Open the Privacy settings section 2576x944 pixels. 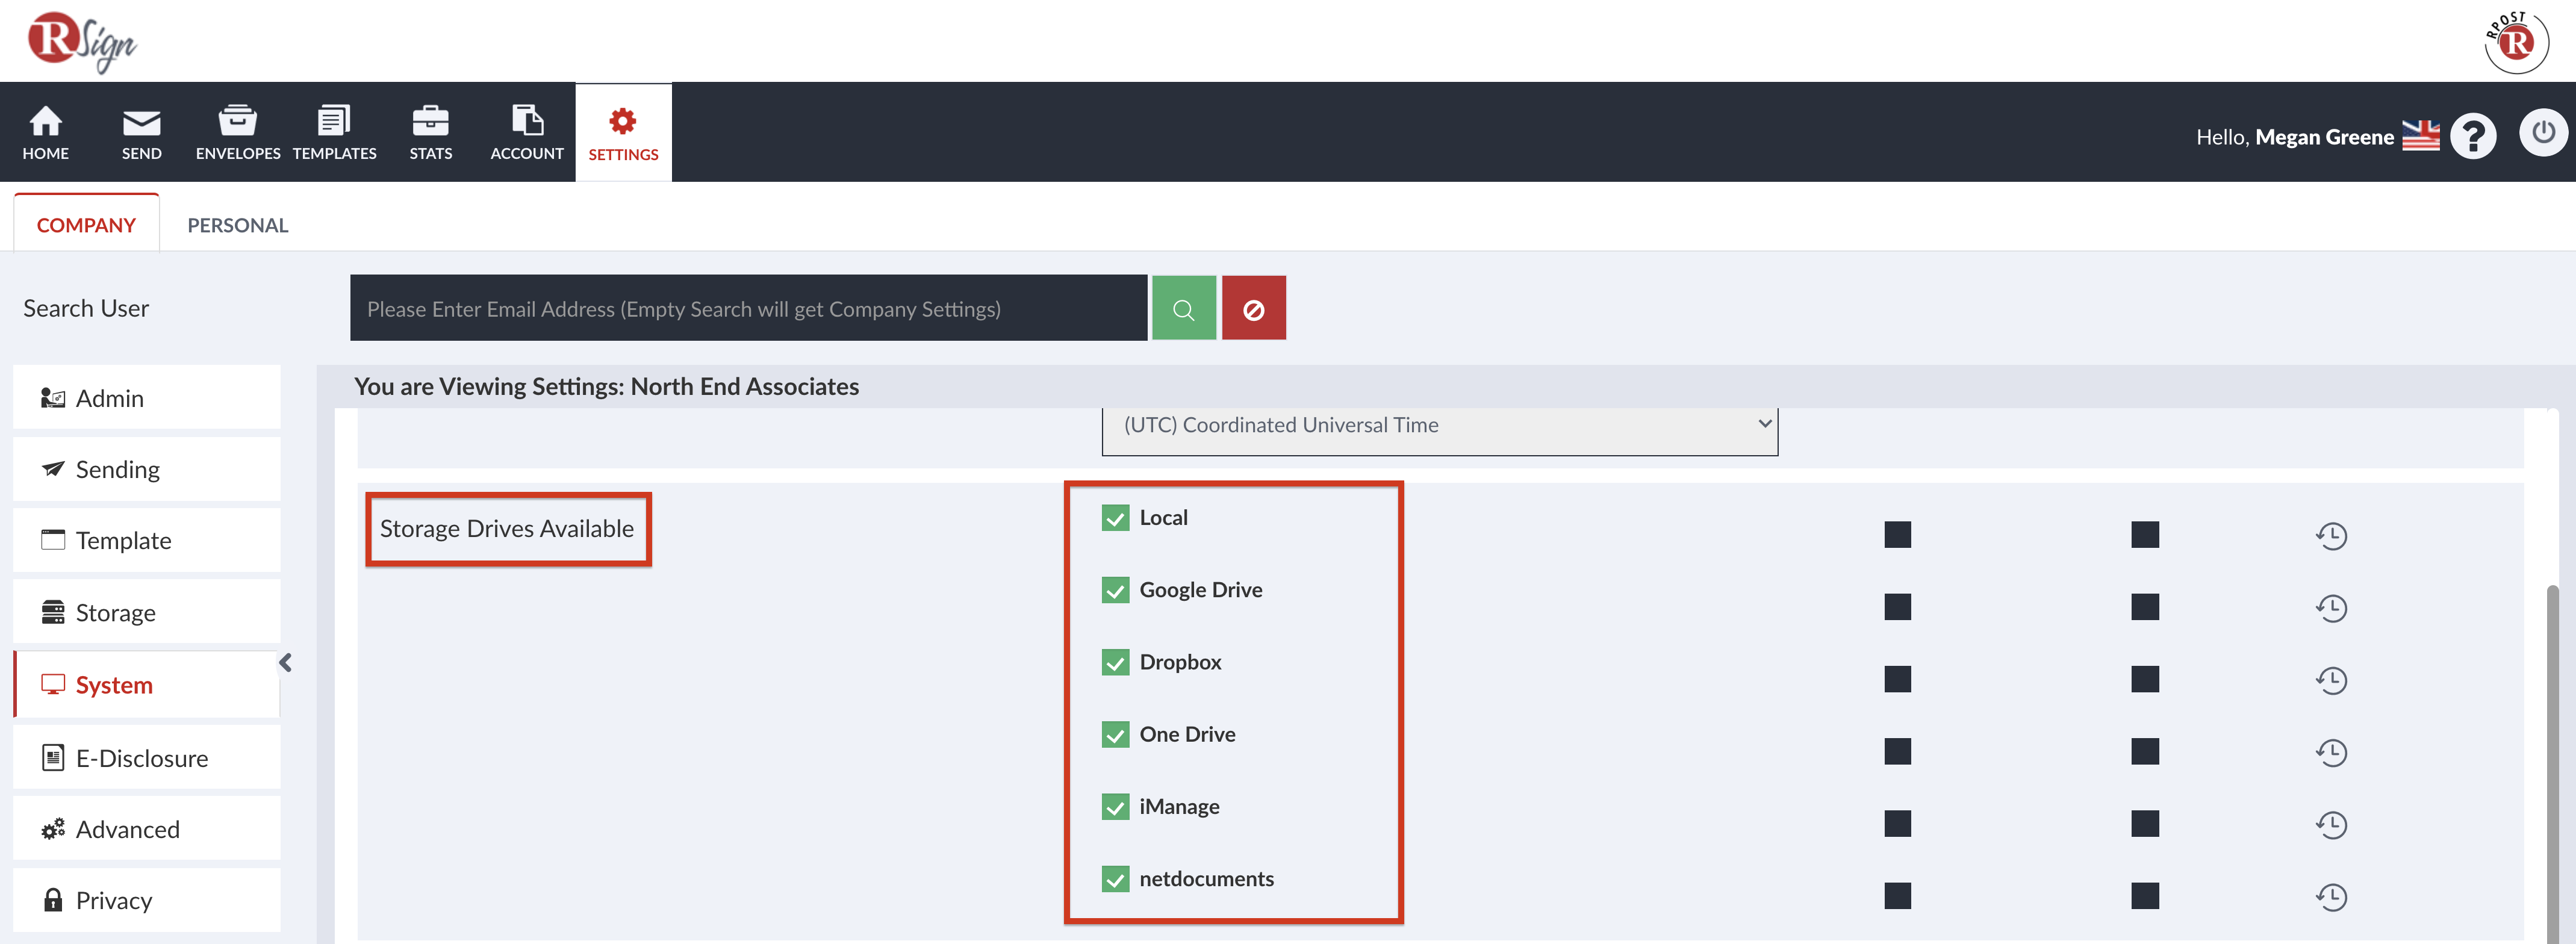(x=147, y=900)
